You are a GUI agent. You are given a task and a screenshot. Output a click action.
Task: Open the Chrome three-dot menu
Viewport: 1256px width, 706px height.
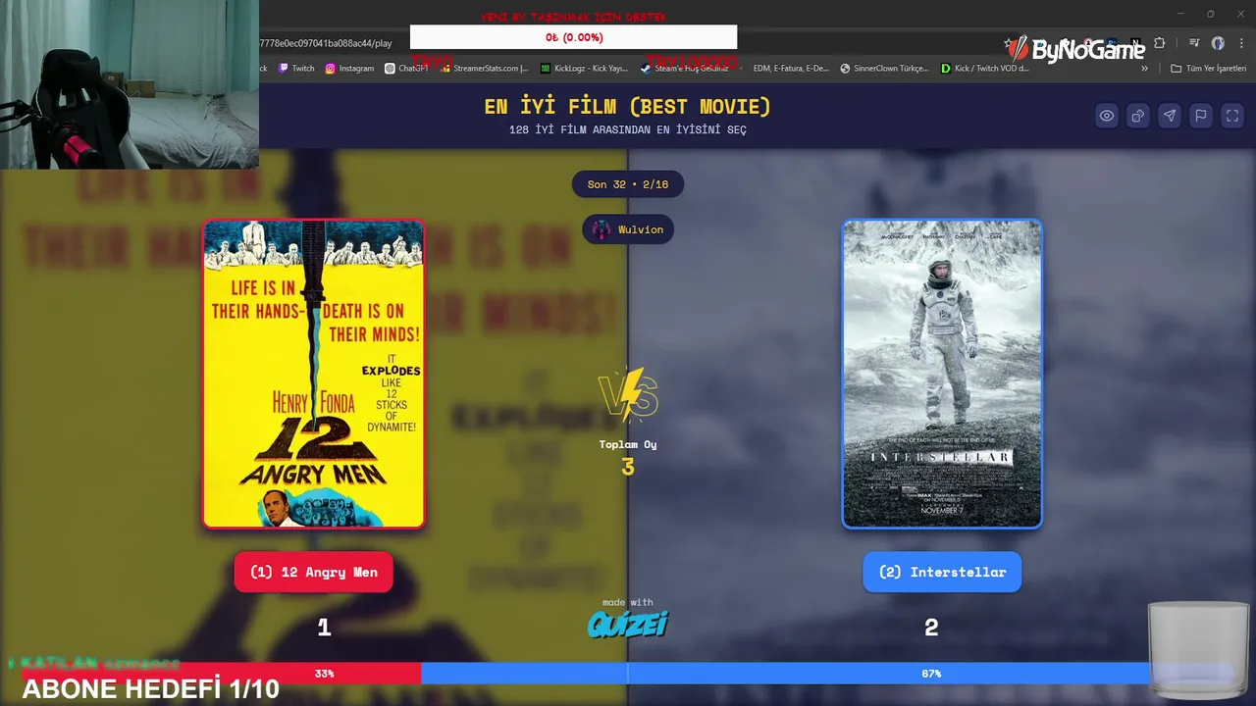coord(1242,43)
